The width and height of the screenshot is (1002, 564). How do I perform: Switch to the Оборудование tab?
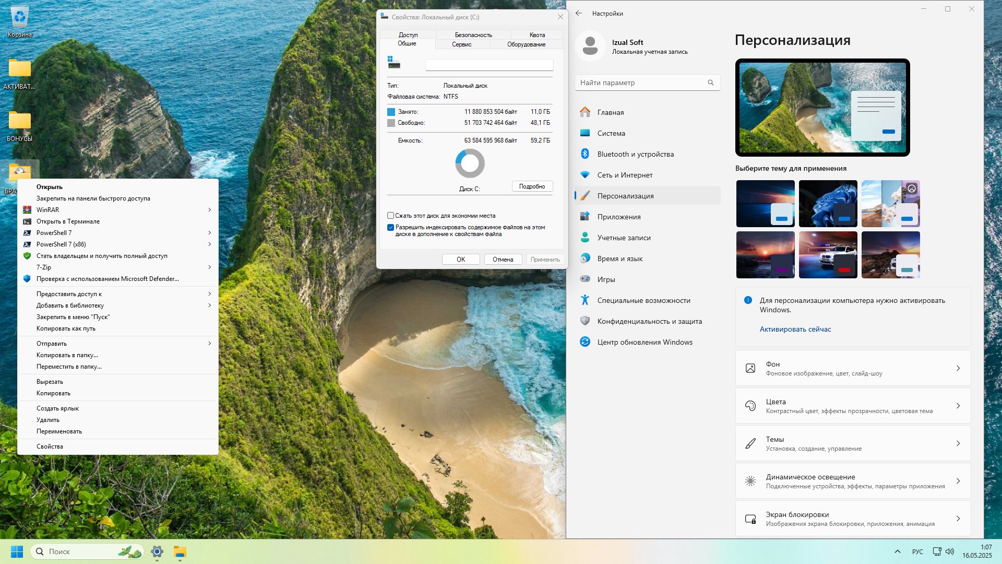(x=527, y=44)
